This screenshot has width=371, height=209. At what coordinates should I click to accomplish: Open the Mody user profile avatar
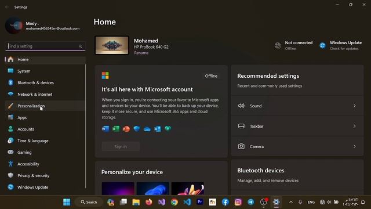click(14, 26)
